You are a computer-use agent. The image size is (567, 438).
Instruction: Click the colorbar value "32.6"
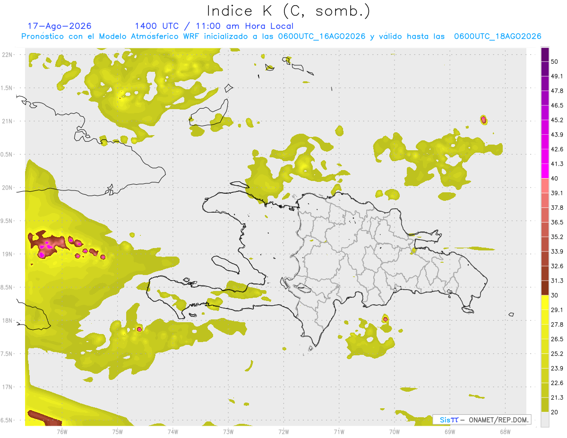[x=557, y=266]
